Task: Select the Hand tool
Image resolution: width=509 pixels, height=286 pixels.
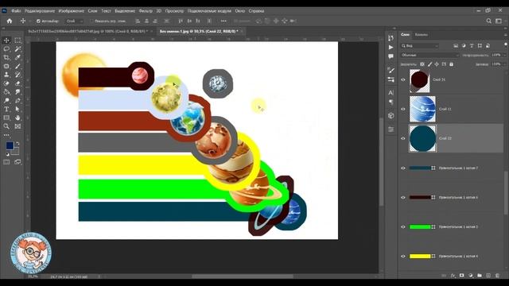Action: (17, 118)
